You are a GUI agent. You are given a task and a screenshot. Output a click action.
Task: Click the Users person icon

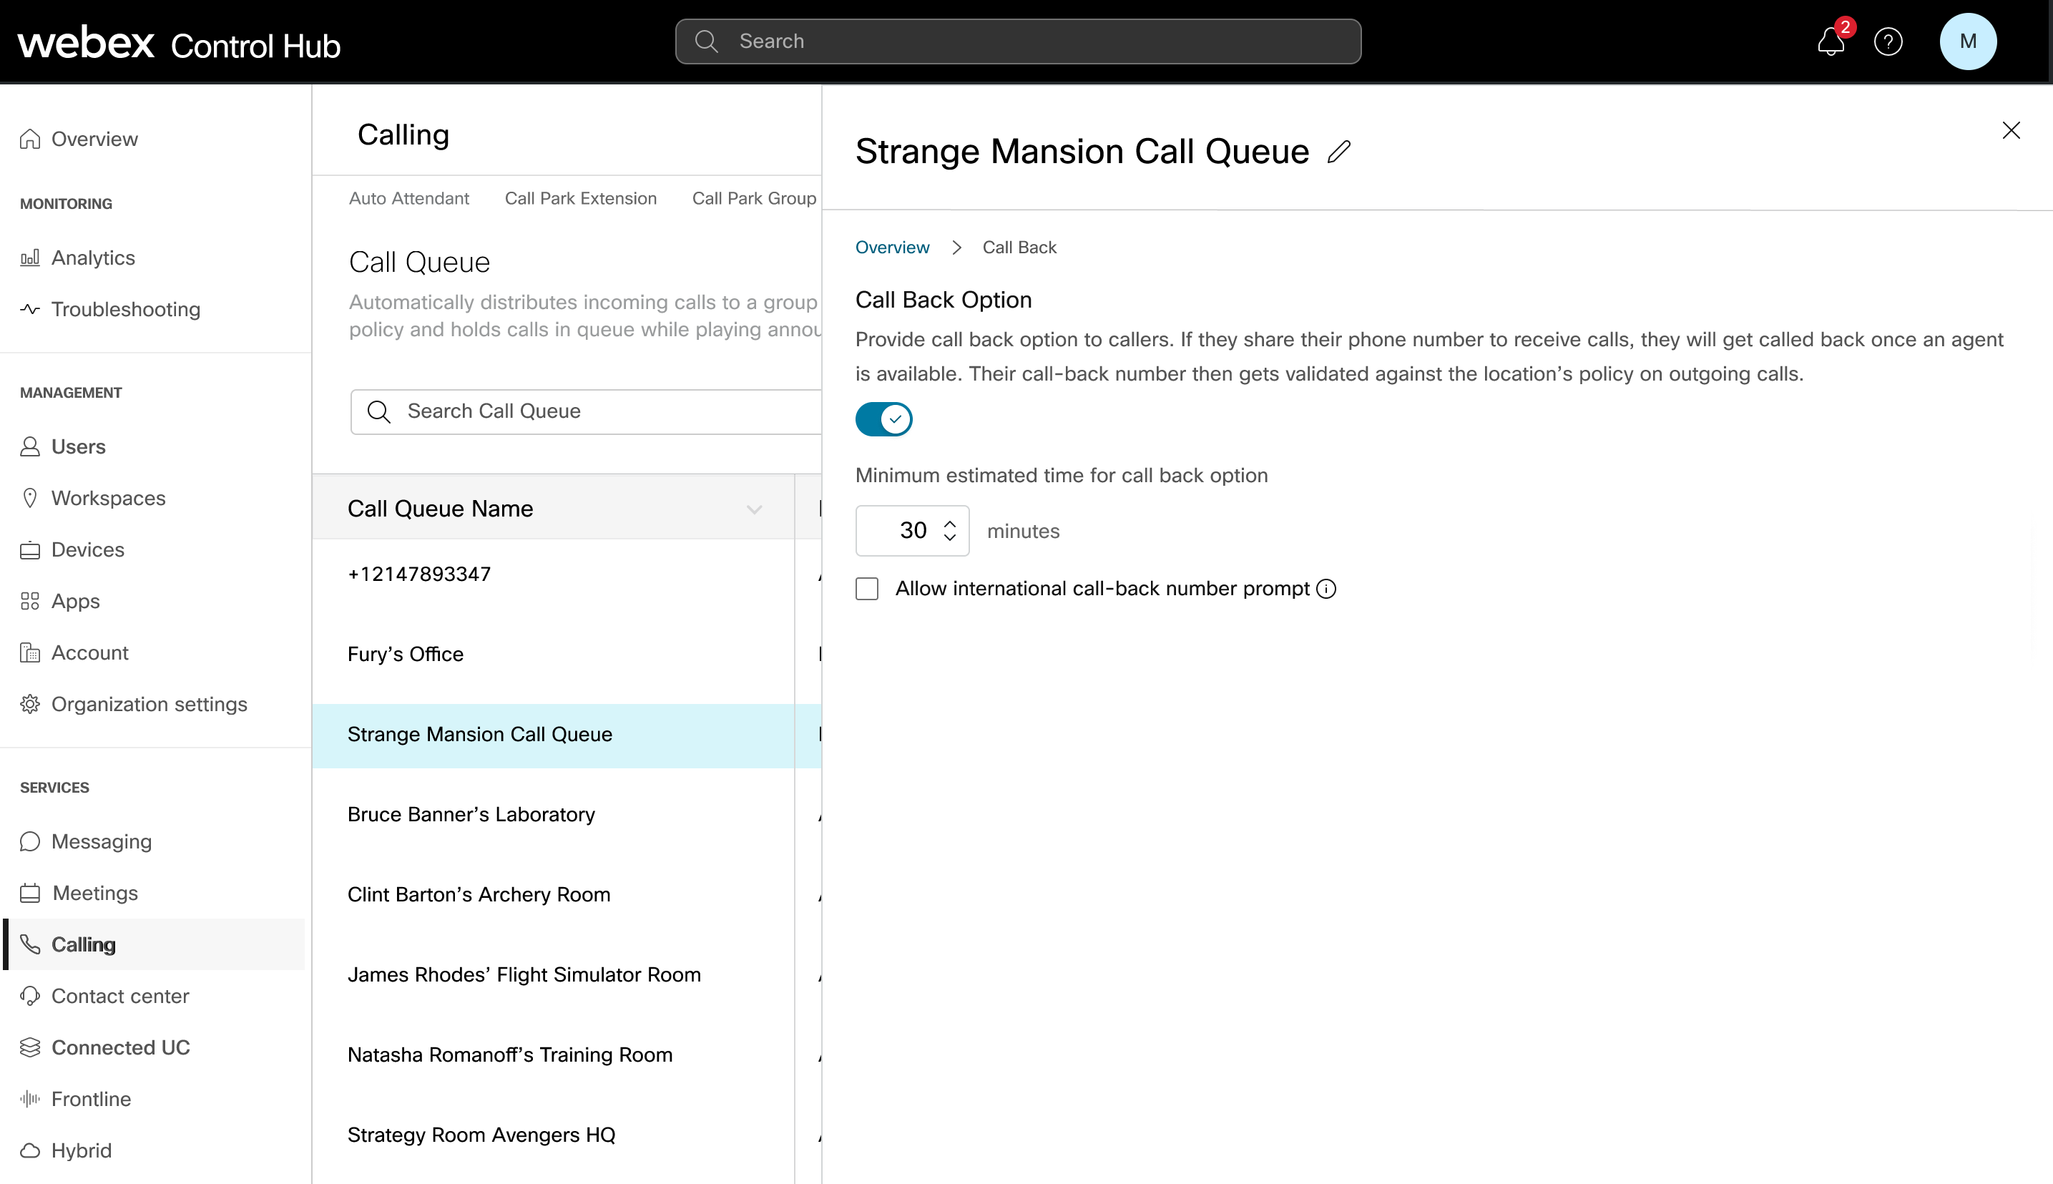coord(30,446)
